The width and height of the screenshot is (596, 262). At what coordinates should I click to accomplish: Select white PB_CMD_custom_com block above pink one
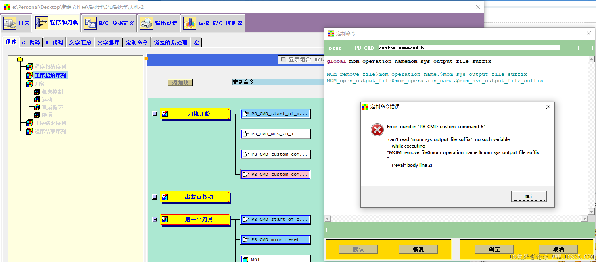point(276,154)
